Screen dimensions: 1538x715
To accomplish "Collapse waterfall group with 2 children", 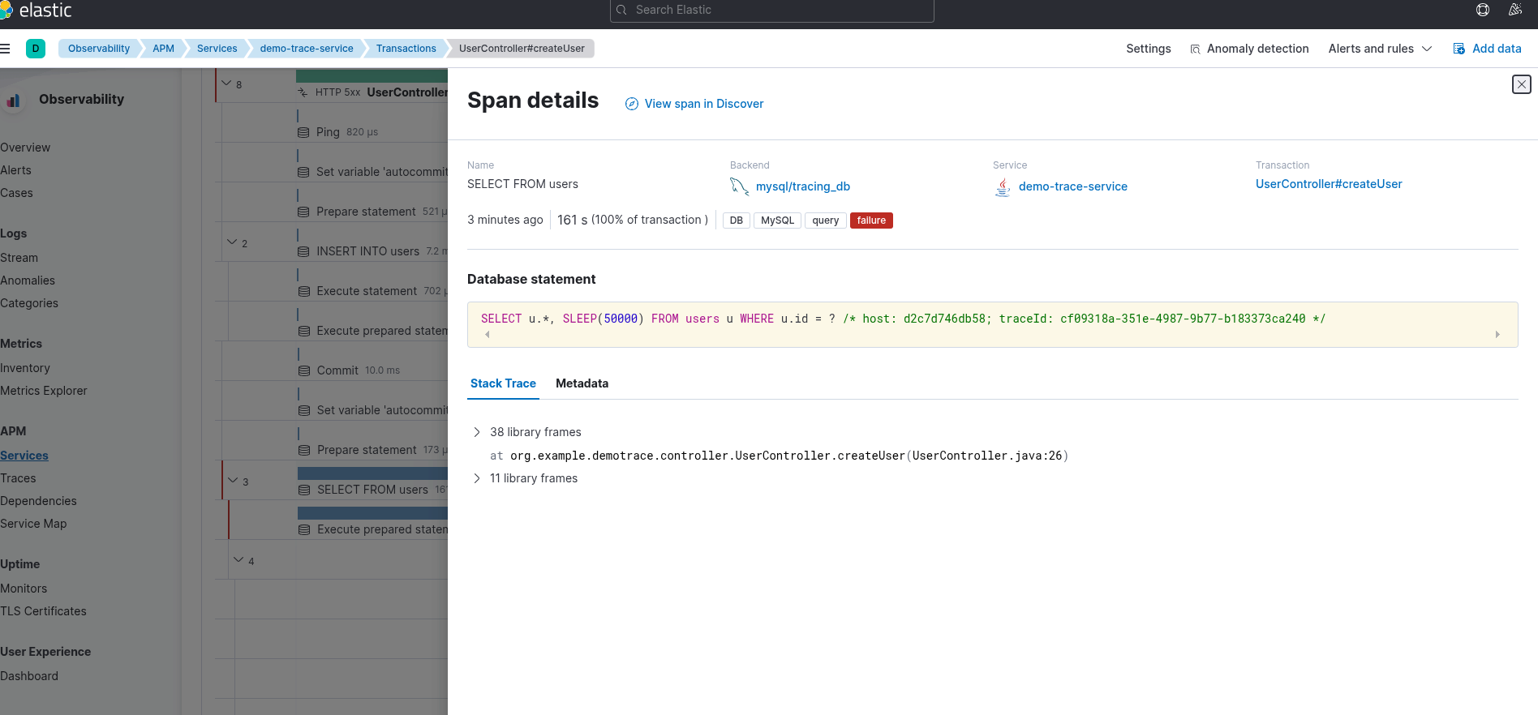I will click(232, 242).
